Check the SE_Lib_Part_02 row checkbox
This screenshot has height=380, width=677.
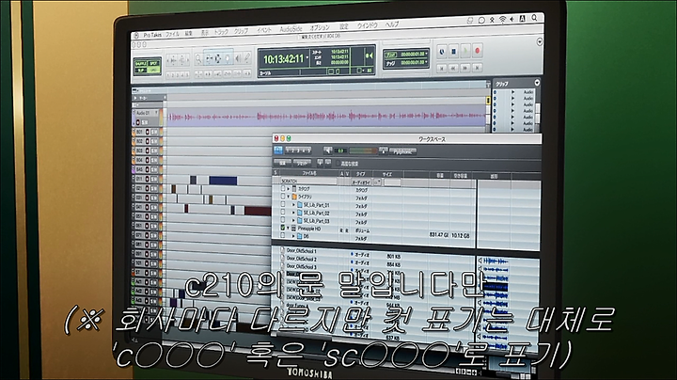click(x=283, y=213)
